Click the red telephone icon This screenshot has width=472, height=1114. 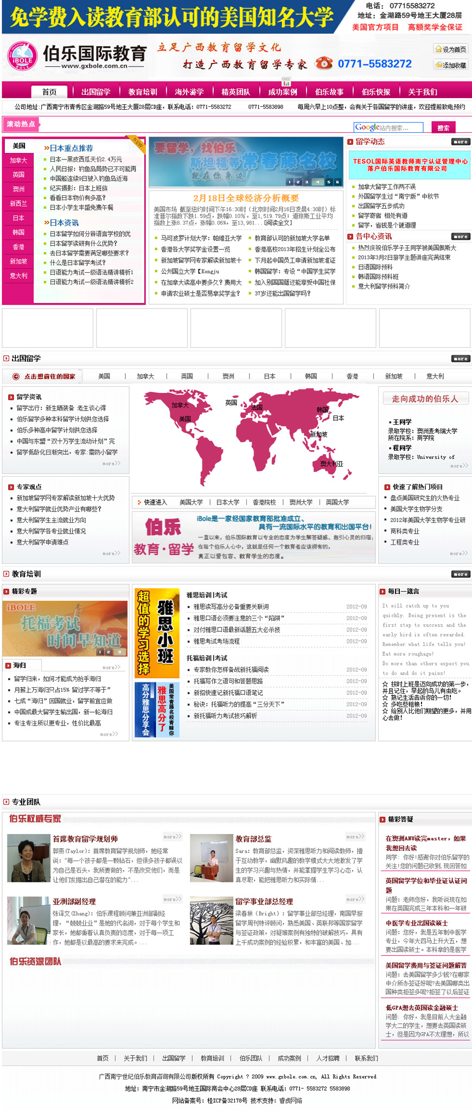pos(324,63)
